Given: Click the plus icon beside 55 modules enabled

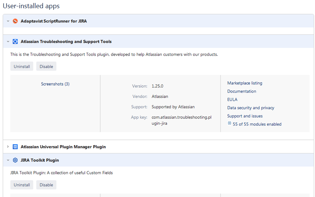Looking at the screenshot, I should (230, 123).
